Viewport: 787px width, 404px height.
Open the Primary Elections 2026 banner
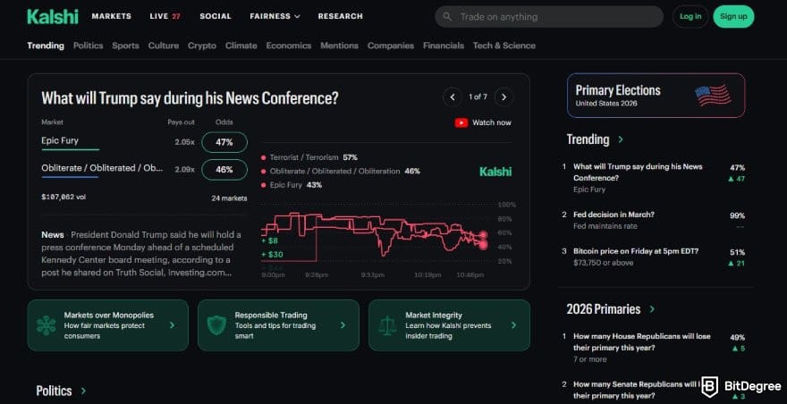pos(656,96)
